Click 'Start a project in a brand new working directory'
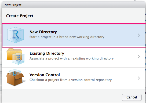The width and height of the screenshot is (146, 103). (x=67, y=37)
